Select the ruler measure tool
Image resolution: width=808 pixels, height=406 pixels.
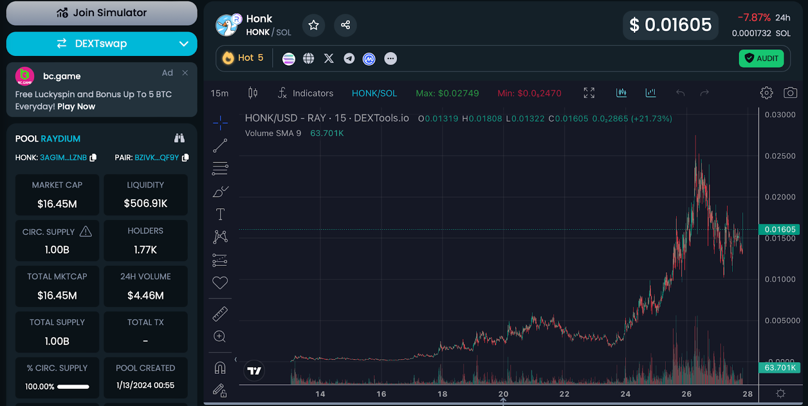click(220, 314)
